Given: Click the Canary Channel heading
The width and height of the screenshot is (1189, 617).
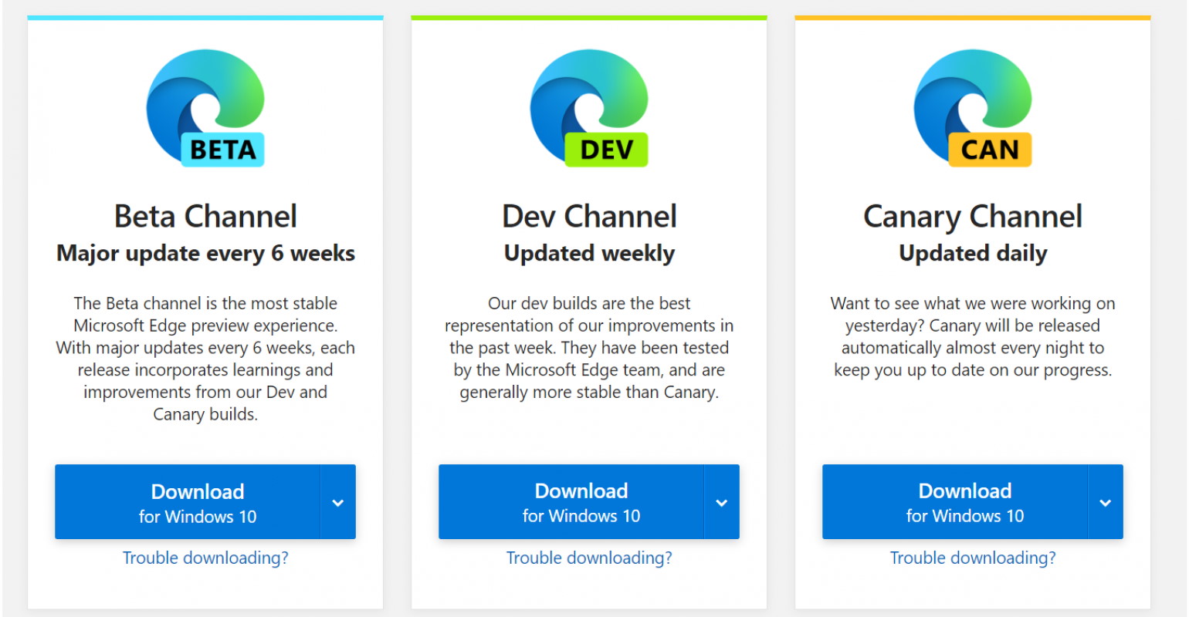Looking at the screenshot, I should pos(973,217).
